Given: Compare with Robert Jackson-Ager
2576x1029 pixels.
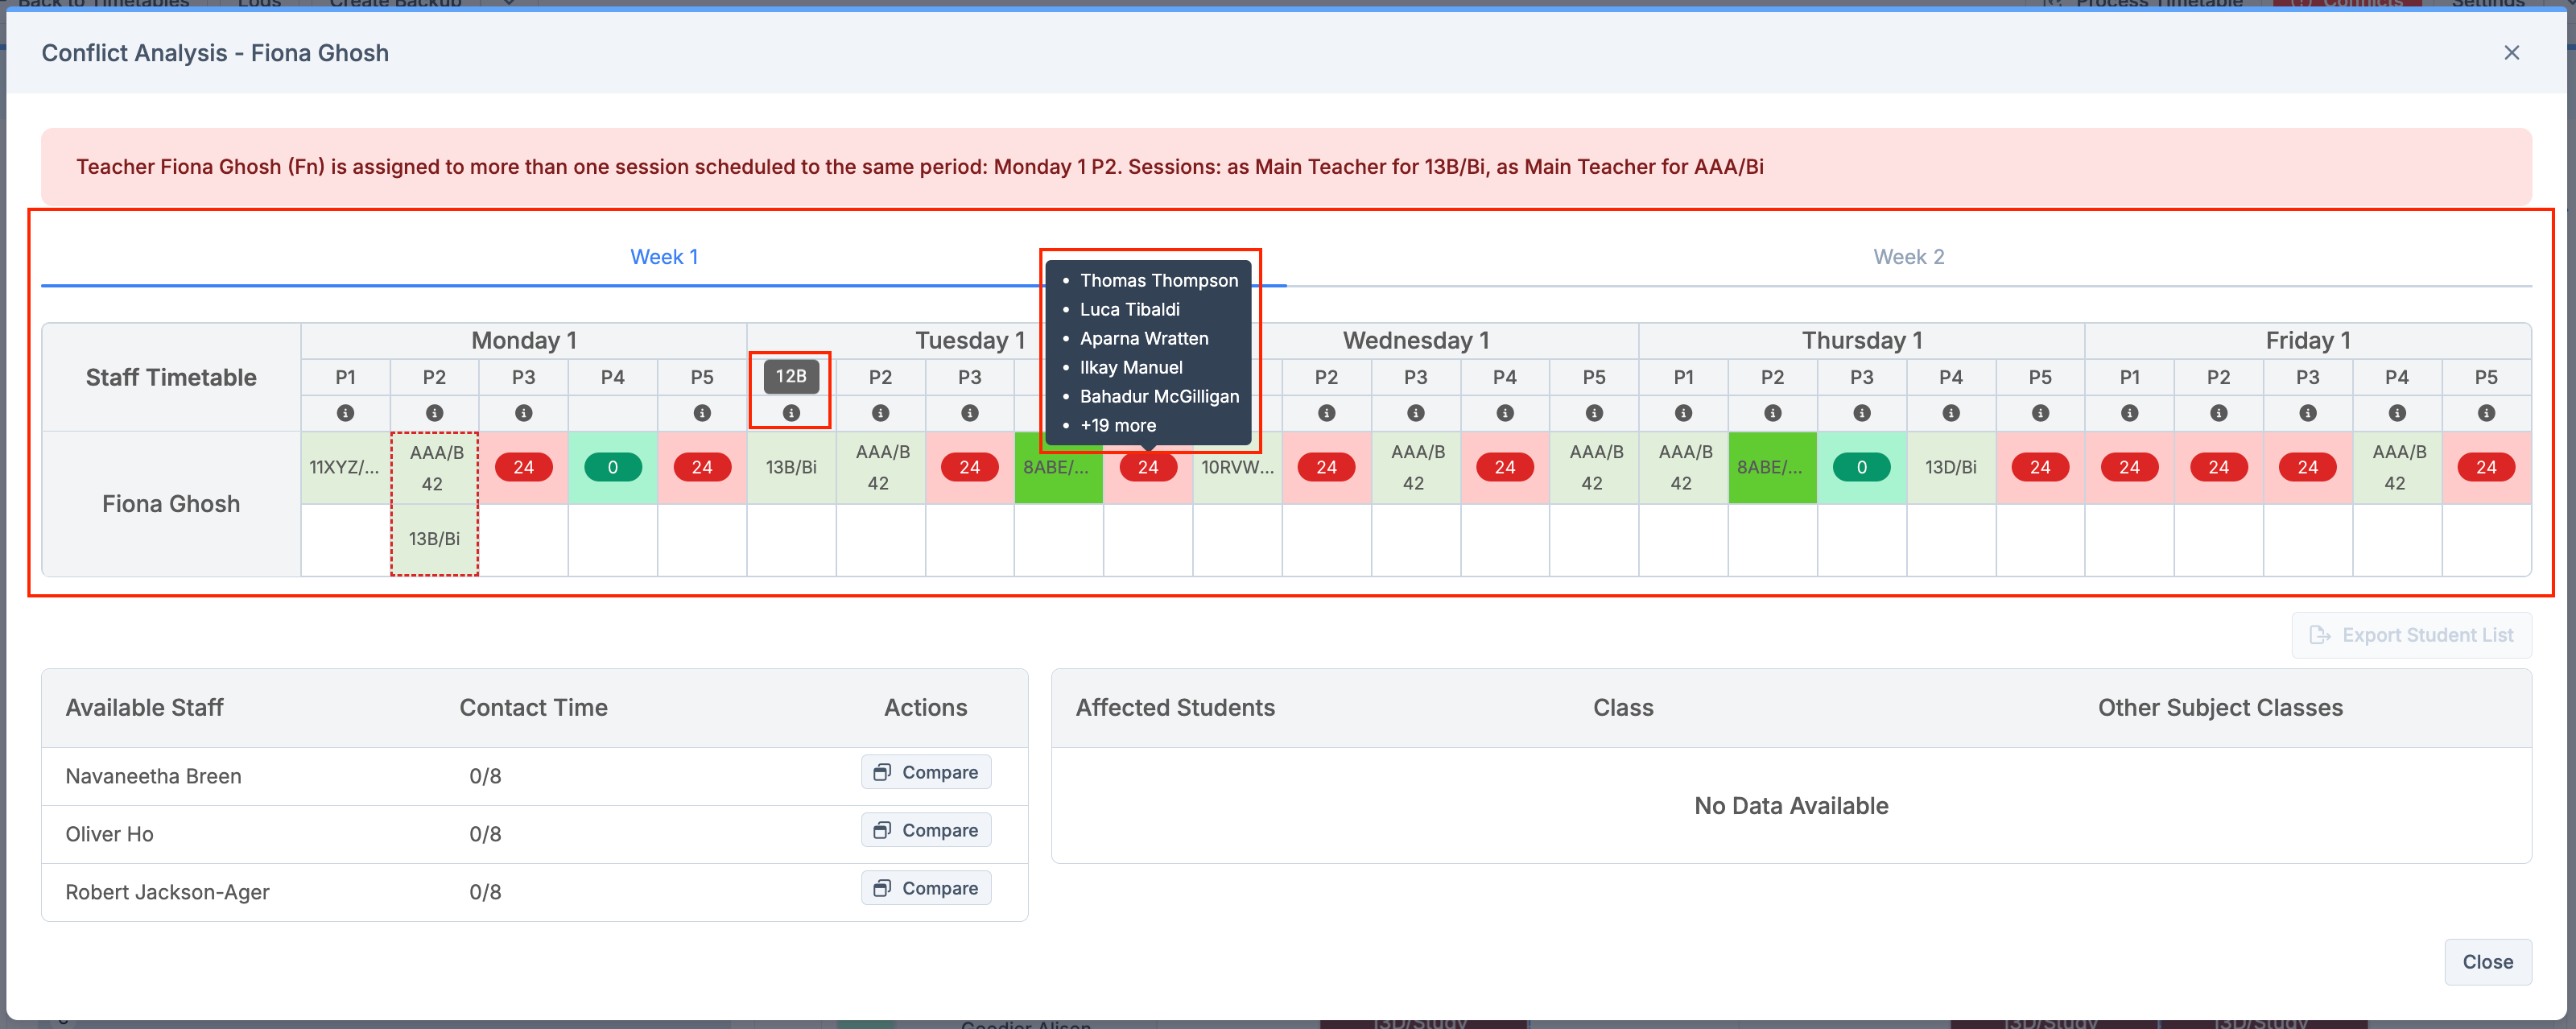Looking at the screenshot, I should point(925,888).
